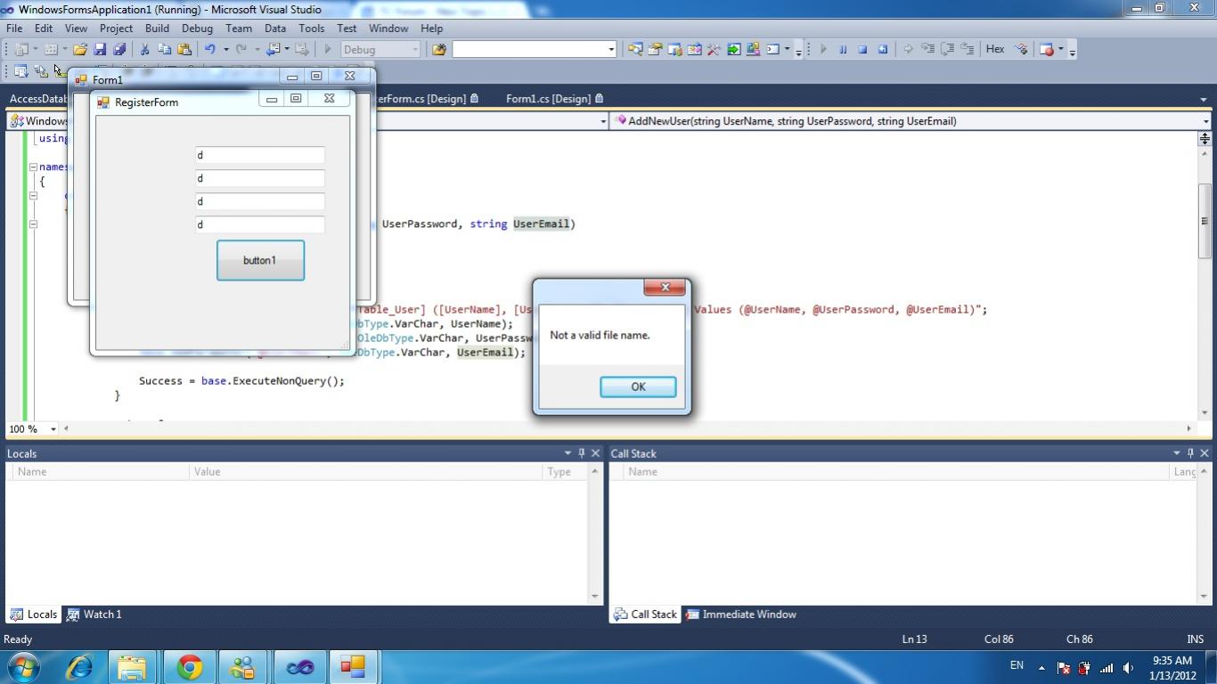Click button1 in RegisterForm
The image size is (1217, 684).
[x=260, y=260]
